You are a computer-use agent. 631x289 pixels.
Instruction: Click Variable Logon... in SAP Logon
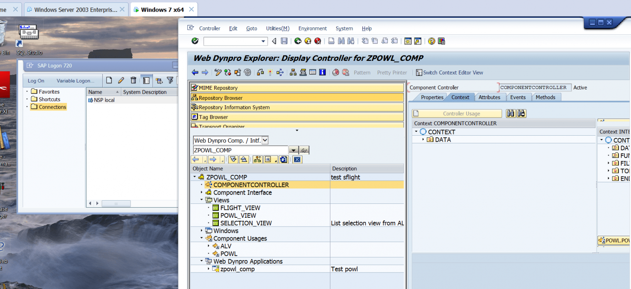(75, 81)
